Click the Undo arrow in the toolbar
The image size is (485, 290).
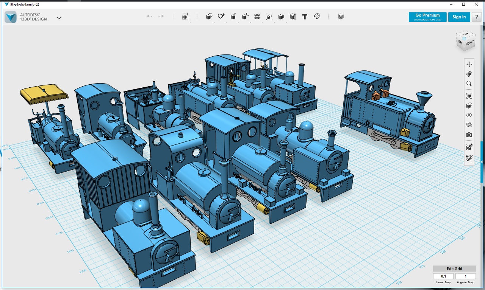pyautogui.click(x=150, y=16)
